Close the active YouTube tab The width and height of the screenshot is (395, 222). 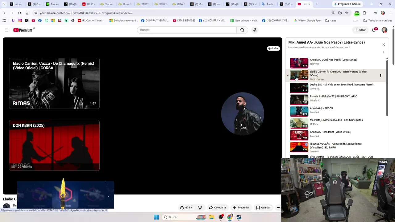coord(310,4)
